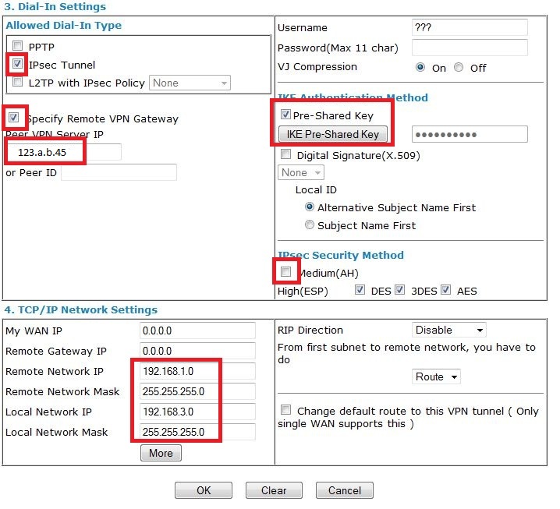Viewport: 560px width, 509px height.
Task: Open the Route dropdown menu
Action: tap(436, 376)
